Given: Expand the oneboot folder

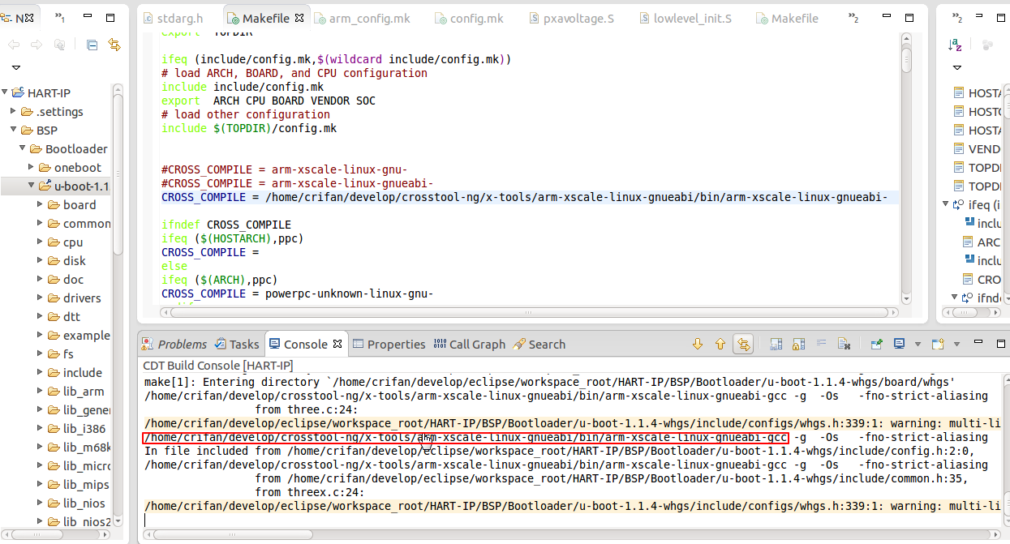Looking at the screenshot, I should pos(32,168).
